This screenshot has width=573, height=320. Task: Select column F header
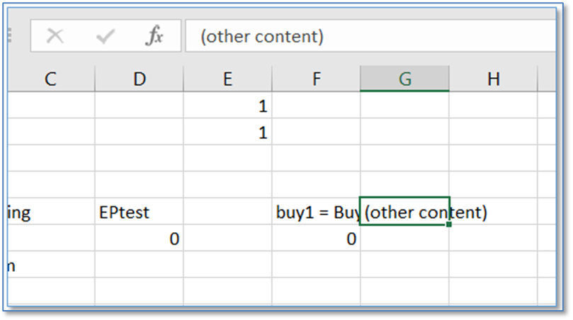(316, 79)
